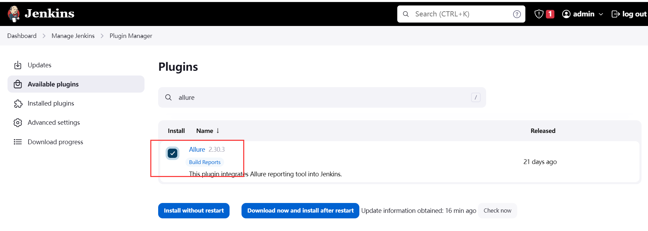Image resolution: width=648 pixels, height=231 pixels.
Task: Open the security warnings shield icon
Action: (539, 14)
